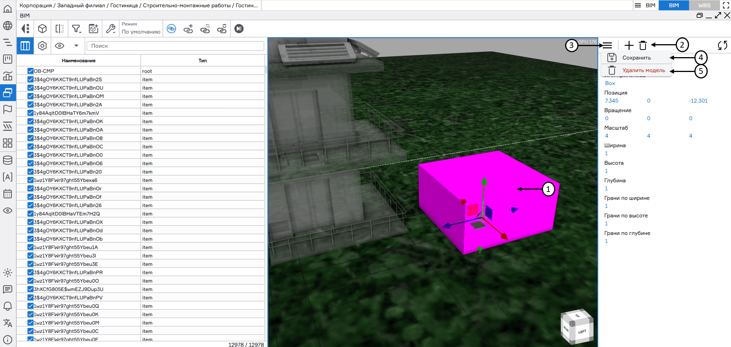731x347 pixels.
Task: Toggle checkbox for 3hXCfG805E$wmEZJ9Dup3U item
Action: point(31,289)
